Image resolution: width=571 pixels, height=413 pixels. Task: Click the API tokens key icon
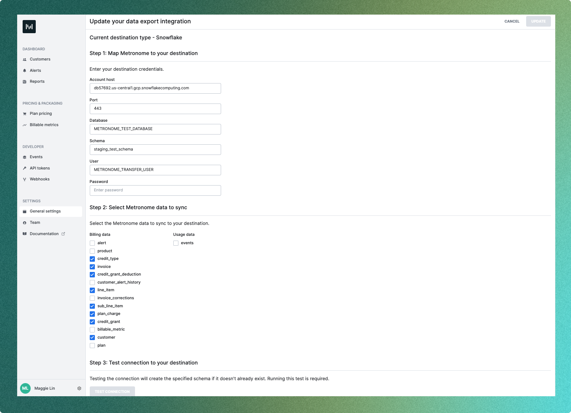(24, 168)
